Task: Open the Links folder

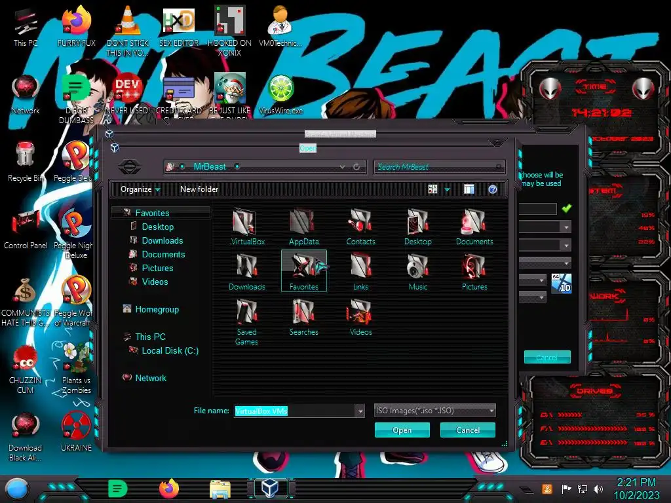Action: click(x=360, y=272)
